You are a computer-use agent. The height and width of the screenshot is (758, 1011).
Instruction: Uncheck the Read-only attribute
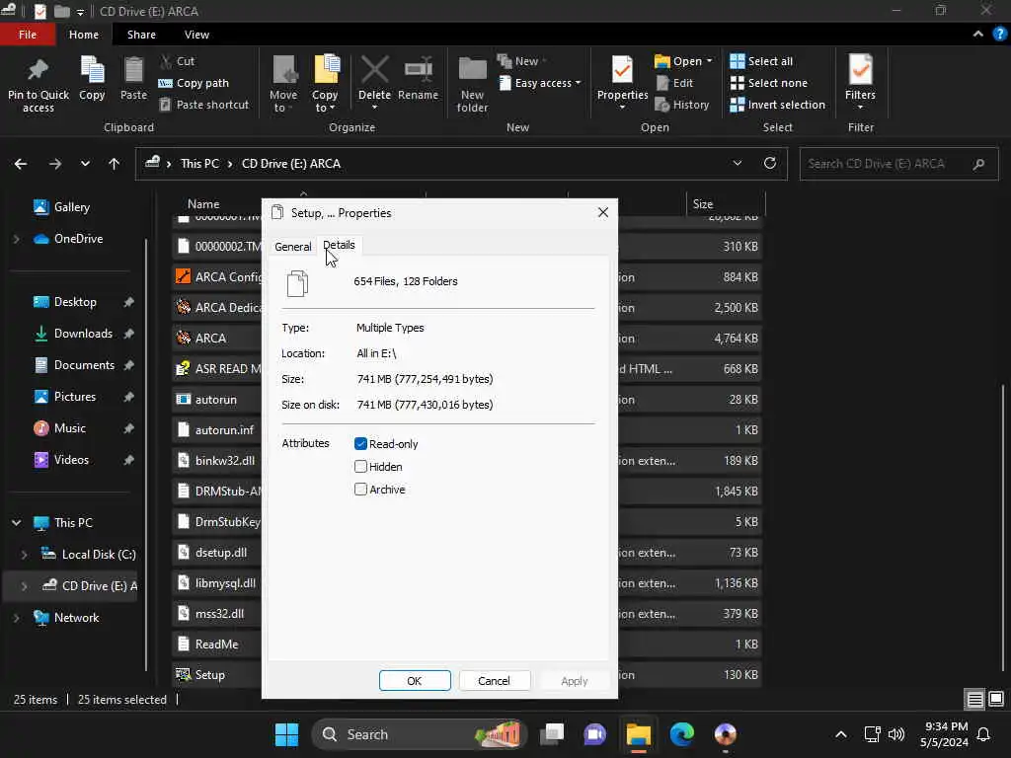[x=360, y=443]
